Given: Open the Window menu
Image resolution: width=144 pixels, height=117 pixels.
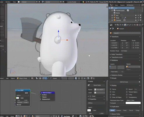Looking at the screenshot, I should [x=8, y=2].
